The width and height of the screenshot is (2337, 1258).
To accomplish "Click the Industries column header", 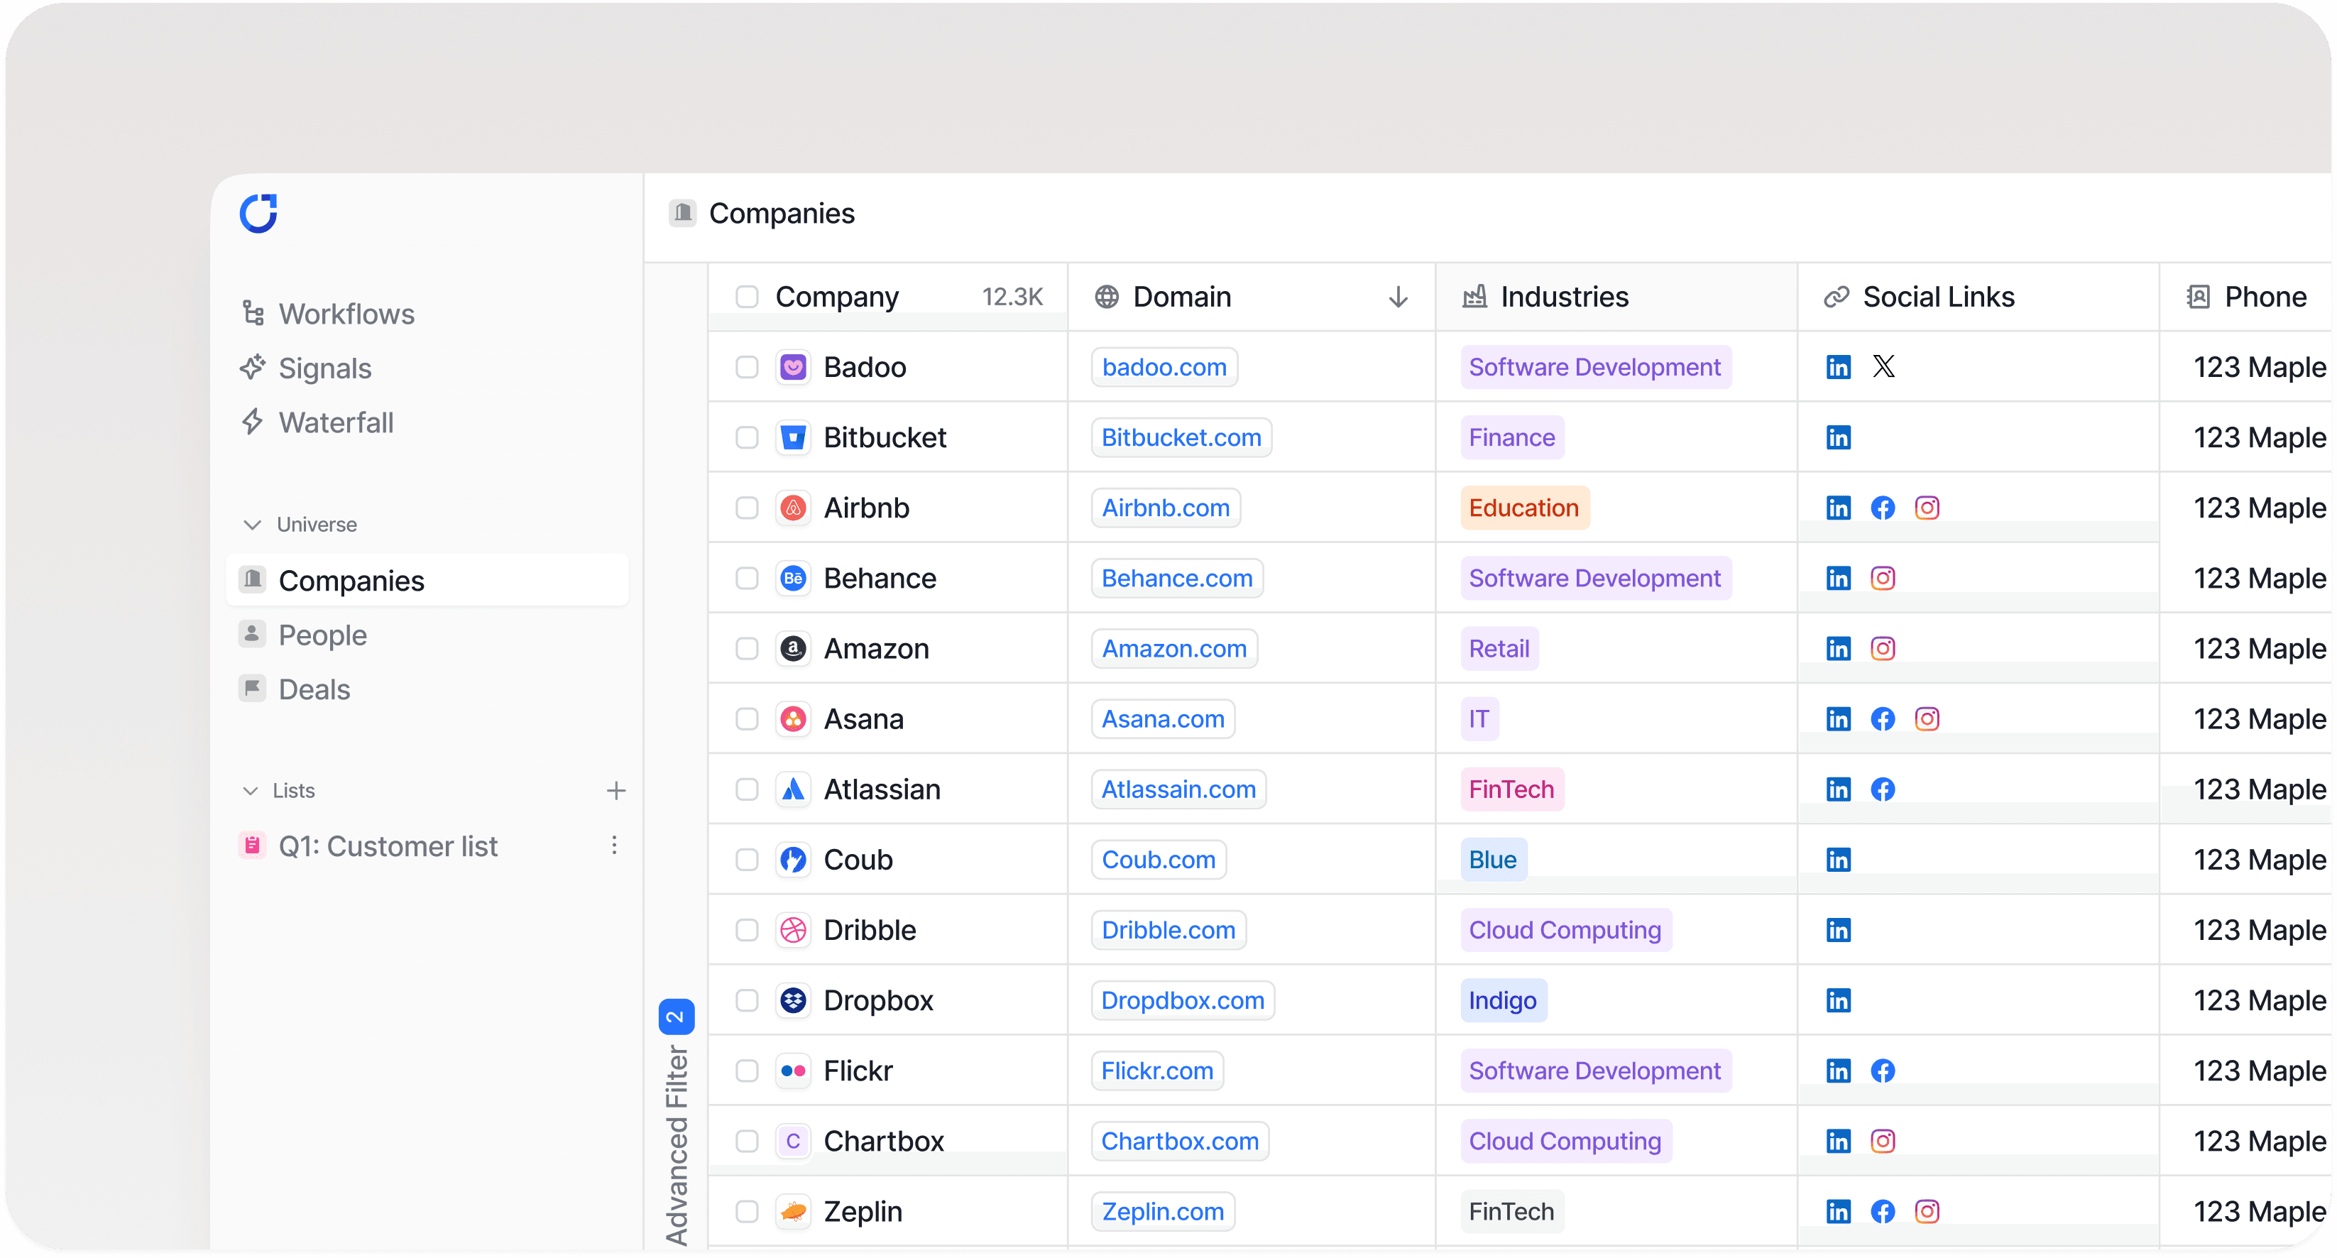I will tap(1615, 297).
